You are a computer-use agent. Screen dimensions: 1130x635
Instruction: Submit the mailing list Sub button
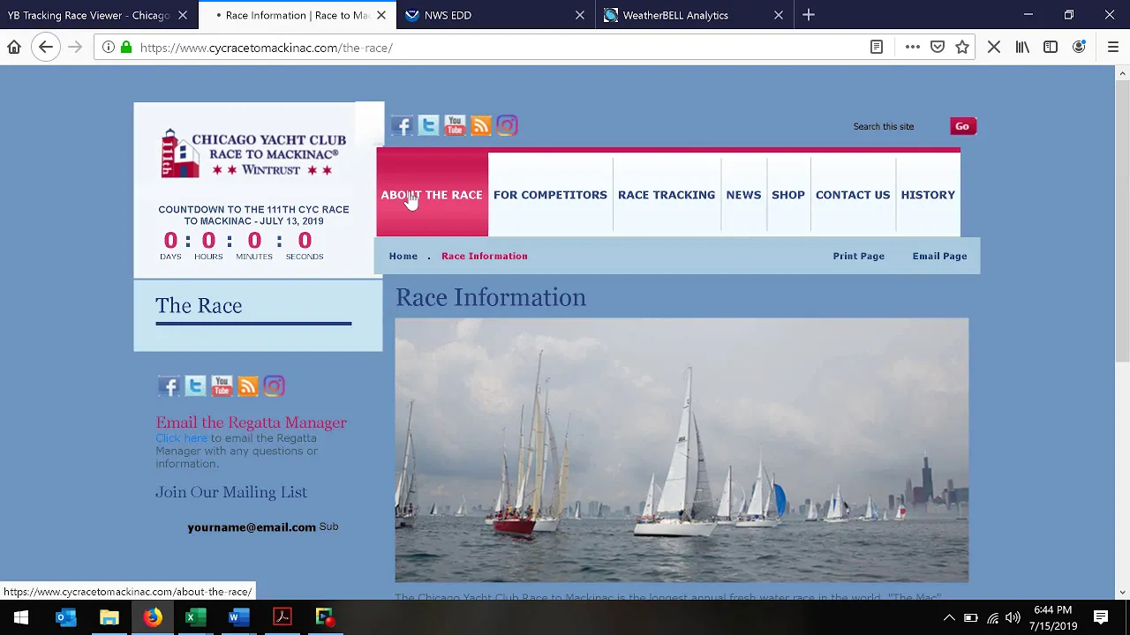pyautogui.click(x=328, y=527)
